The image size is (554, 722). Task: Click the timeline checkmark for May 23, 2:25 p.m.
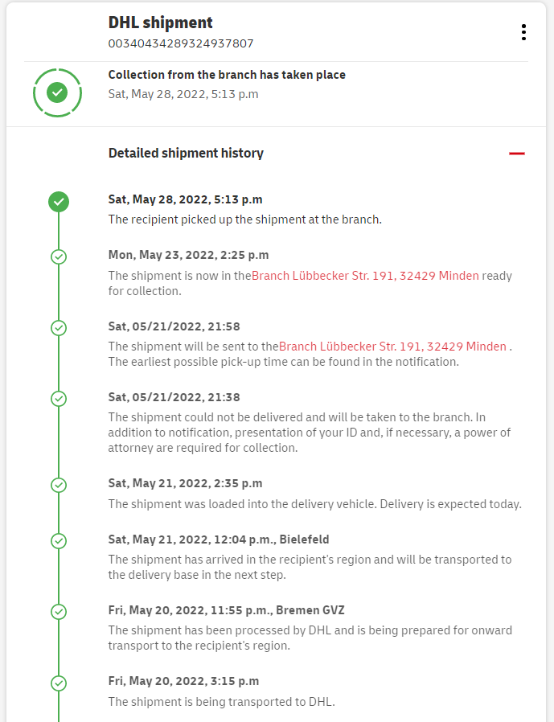(x=58, y=256)
